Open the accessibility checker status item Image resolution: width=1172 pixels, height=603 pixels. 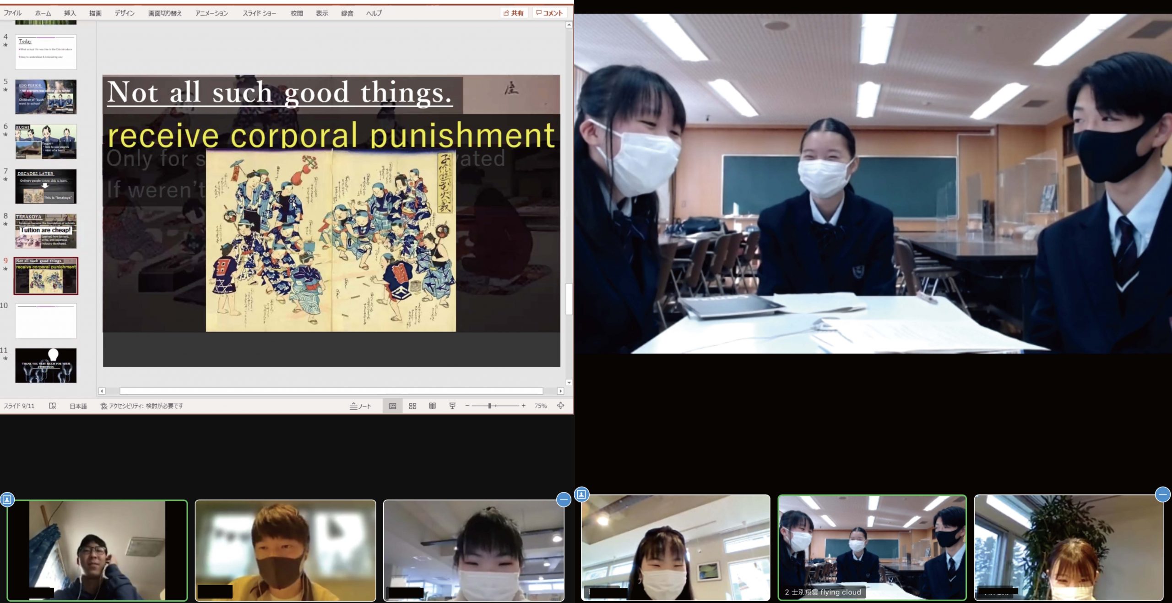(x=141, y=406)
